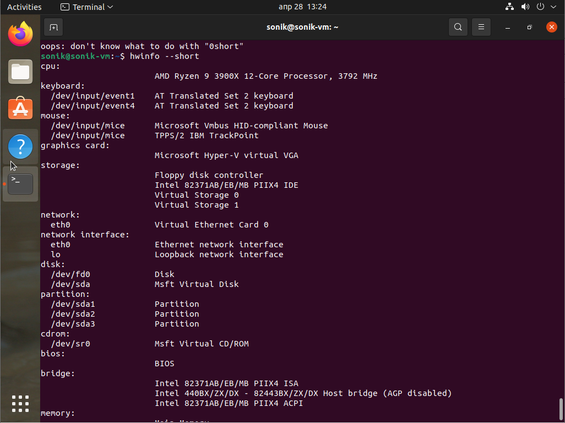Expand the system menu arrow
This screenshot has height=423, width=565.
tap(553, 7)
